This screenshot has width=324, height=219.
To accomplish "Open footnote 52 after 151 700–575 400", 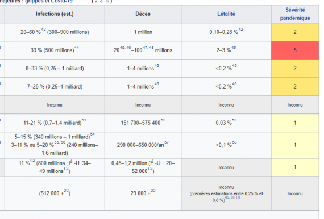I will click(x=163, y=120).
